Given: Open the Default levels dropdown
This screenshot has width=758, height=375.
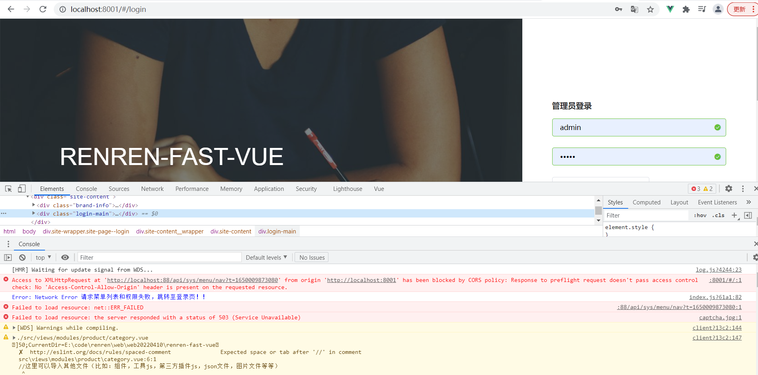Looking at the screenshot, I should click(x=266, y=257).
